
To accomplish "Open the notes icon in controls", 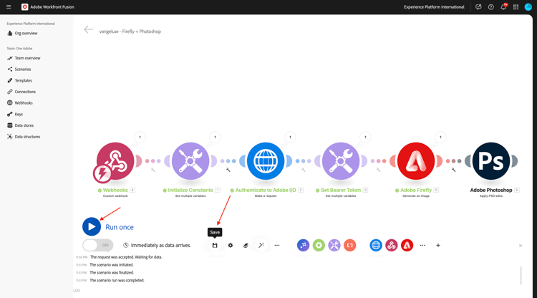I will pyautogui.click(x=246, y=245).
